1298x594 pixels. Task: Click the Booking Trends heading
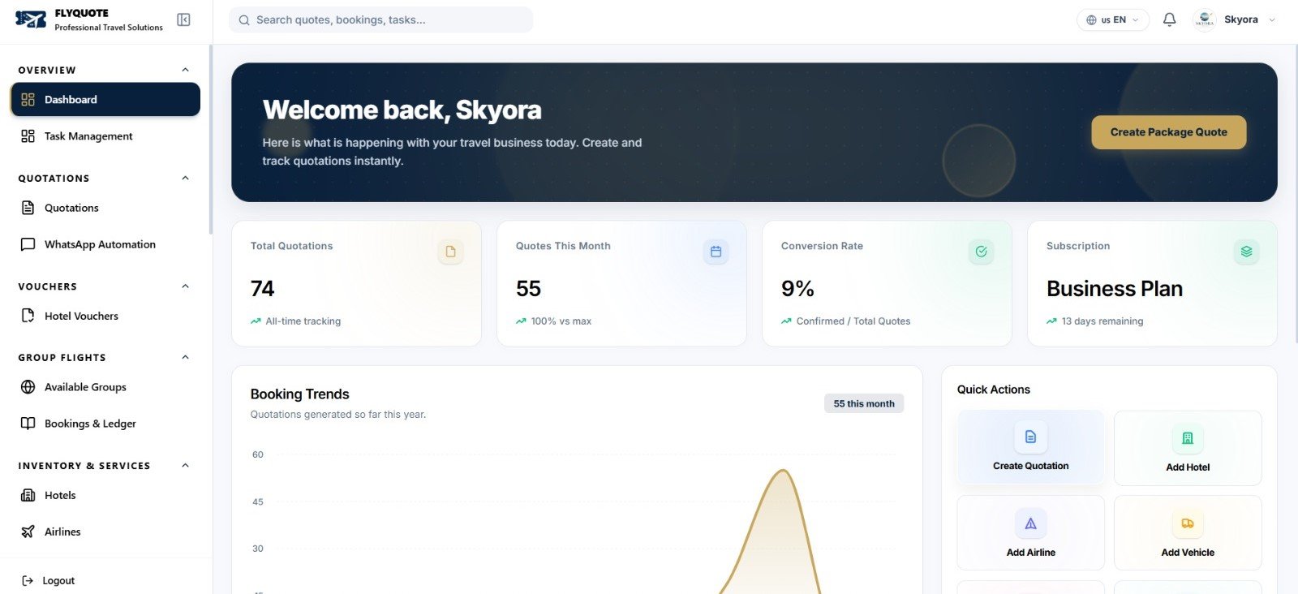point(299,394)
